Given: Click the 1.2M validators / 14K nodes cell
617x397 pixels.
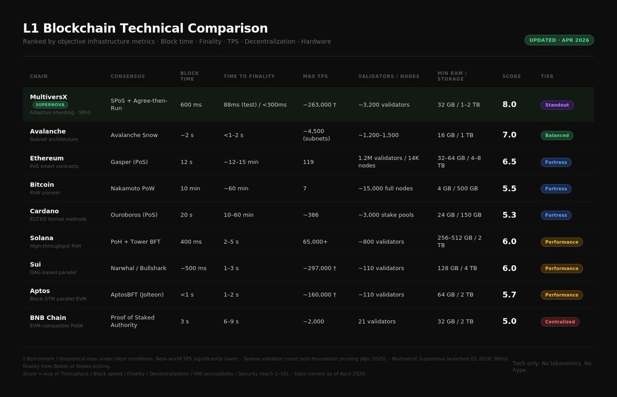Looking at the screenshot, I should 389,162.
